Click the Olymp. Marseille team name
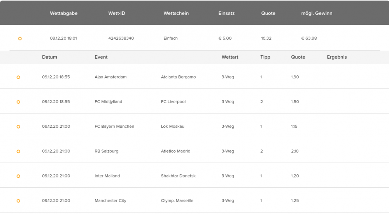389x214 pixels. point(177,201)
